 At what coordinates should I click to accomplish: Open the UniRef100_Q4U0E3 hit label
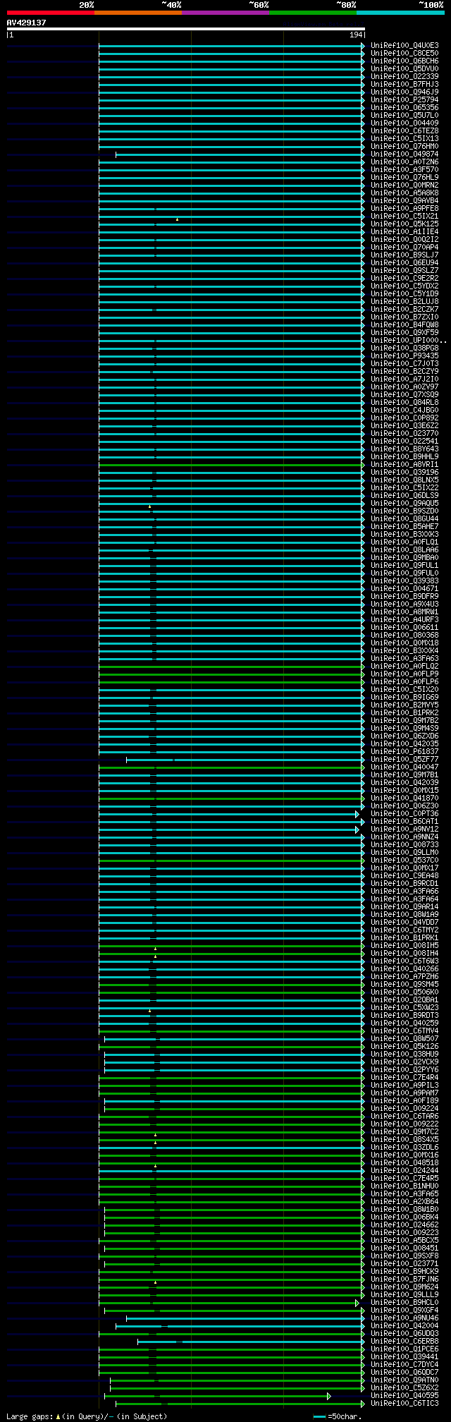pos(404,45)
